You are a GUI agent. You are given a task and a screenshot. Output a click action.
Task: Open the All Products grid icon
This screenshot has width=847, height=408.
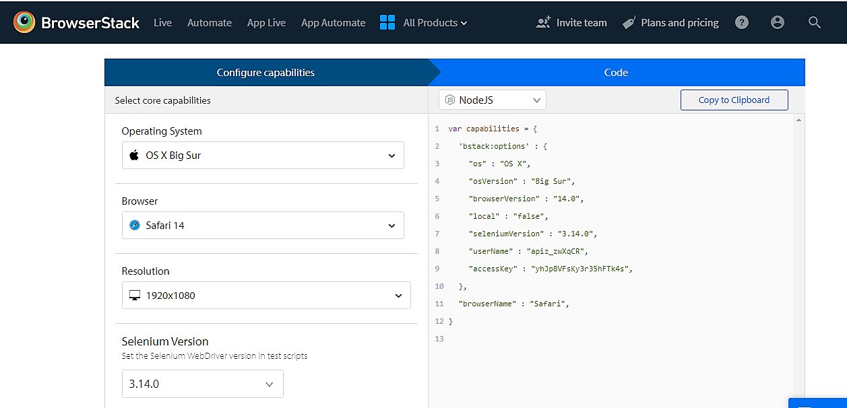pos(387,22)
